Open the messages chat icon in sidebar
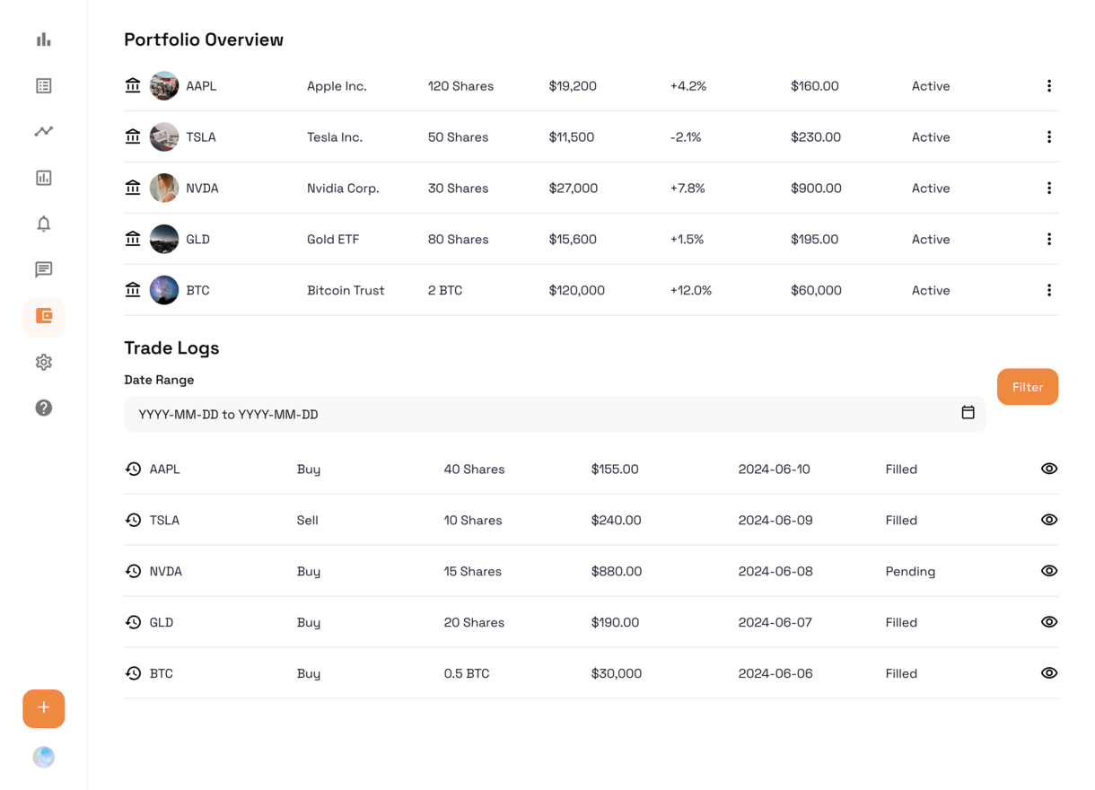The image size is (1095, 790). tap(43, 269)
